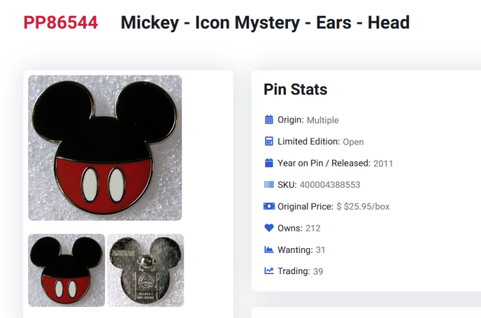The width and height of the screenshot is (481, 318).
Task: Click the money icon beside Original Price
Action: click(x=269, y=206)
